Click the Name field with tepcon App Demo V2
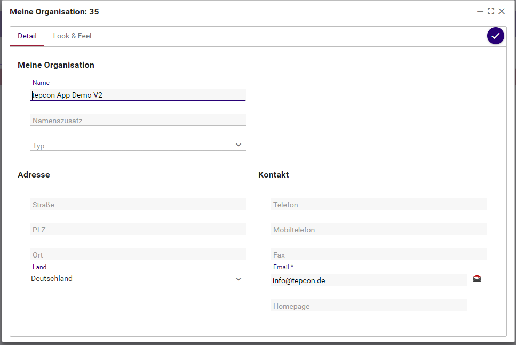This screenshot has height=345, width=516. point(138,95)
